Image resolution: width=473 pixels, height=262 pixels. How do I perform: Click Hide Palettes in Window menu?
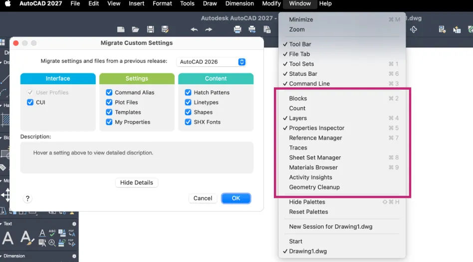pos(342,202)
